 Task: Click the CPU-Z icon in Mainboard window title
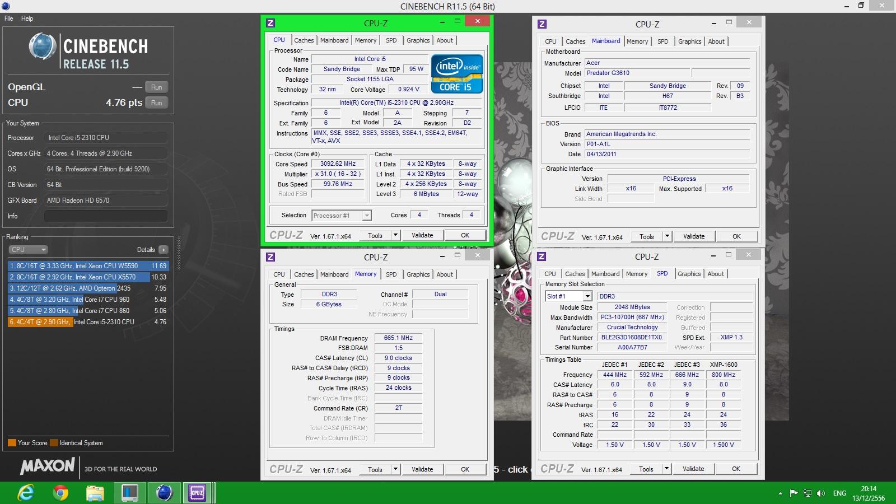pos(542,24)
